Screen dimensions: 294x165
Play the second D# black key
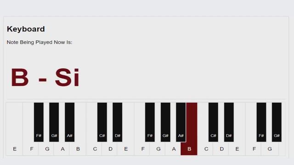click(229, 122)
